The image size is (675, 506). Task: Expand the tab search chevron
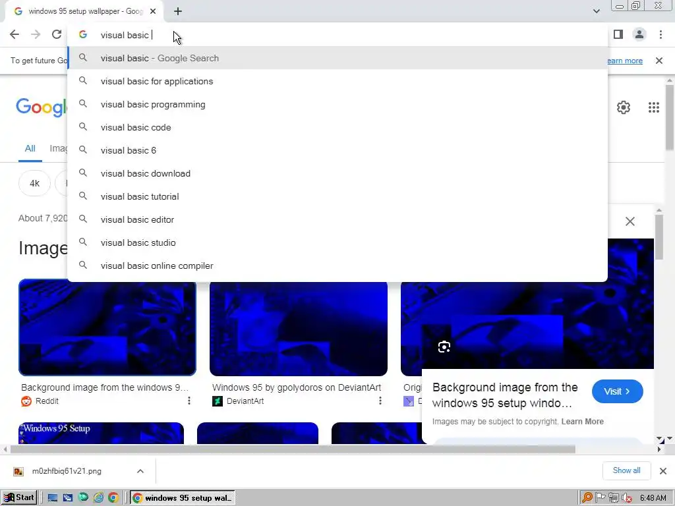click(x=596, y=11)
